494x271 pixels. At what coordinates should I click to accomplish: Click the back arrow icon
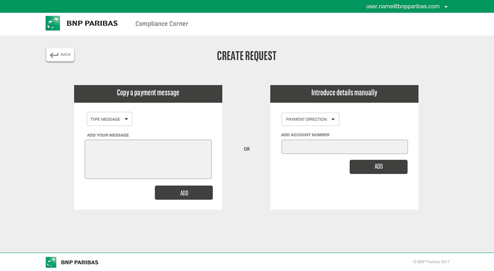(x=54, y=55)
